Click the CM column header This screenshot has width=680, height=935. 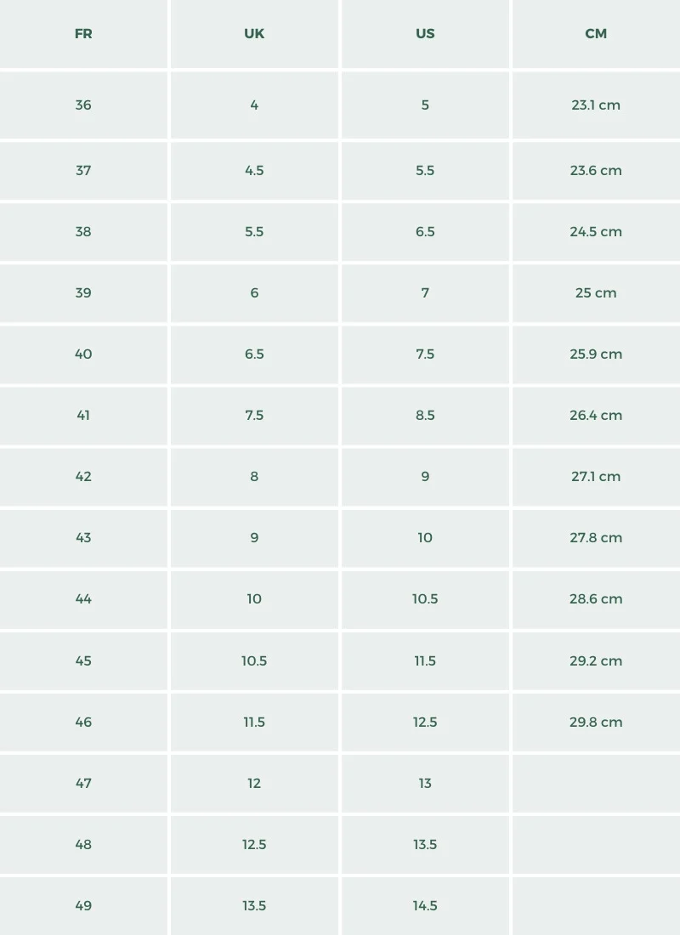click(596, 34)
